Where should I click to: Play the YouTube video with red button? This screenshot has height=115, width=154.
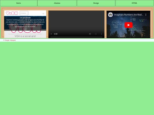pyautogui.click(x=128, y=25)
